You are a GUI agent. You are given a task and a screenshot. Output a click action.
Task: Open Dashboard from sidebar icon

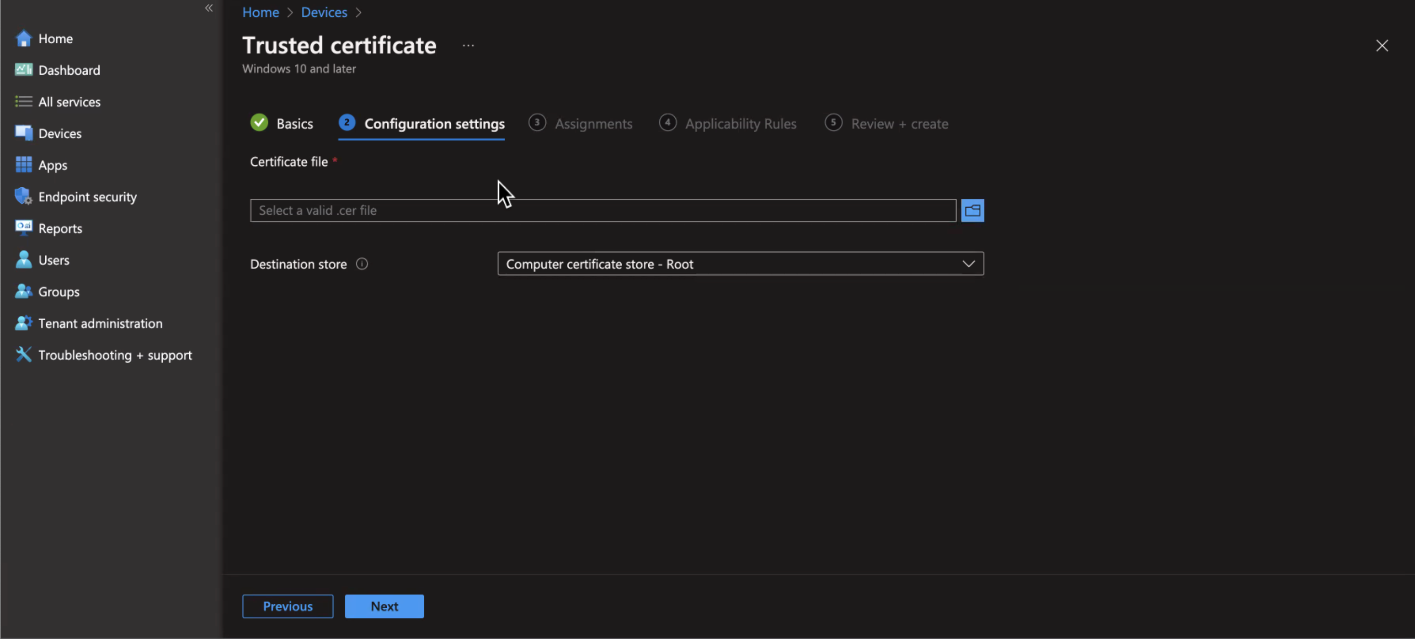coord(23,70)
